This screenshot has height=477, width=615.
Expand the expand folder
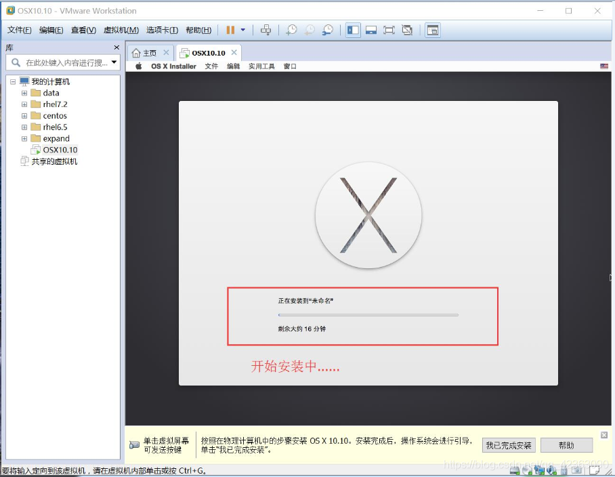24,138
